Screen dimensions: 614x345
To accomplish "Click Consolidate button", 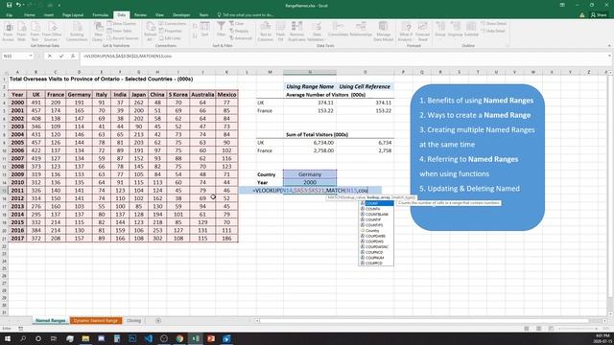I will (x=338, y=30).
